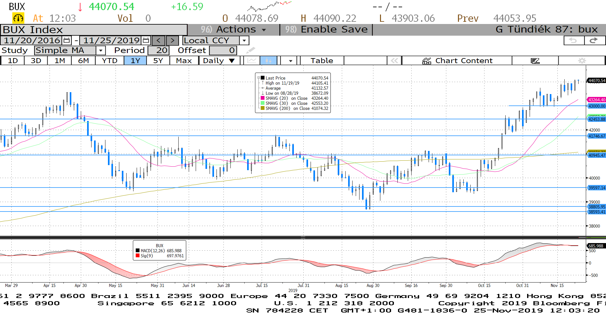Screen dimensions: 606x328
Task: Click the 42453.88 horizontal line label
Action: pyautogui.click(x=597, y=119)
